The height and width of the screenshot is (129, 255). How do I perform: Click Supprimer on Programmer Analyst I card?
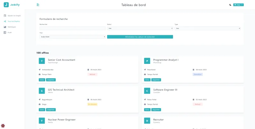click(x=156, y=80)
